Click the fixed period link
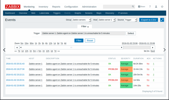The height and width of the screenshot is (100, 169). [x=153, y=51]
